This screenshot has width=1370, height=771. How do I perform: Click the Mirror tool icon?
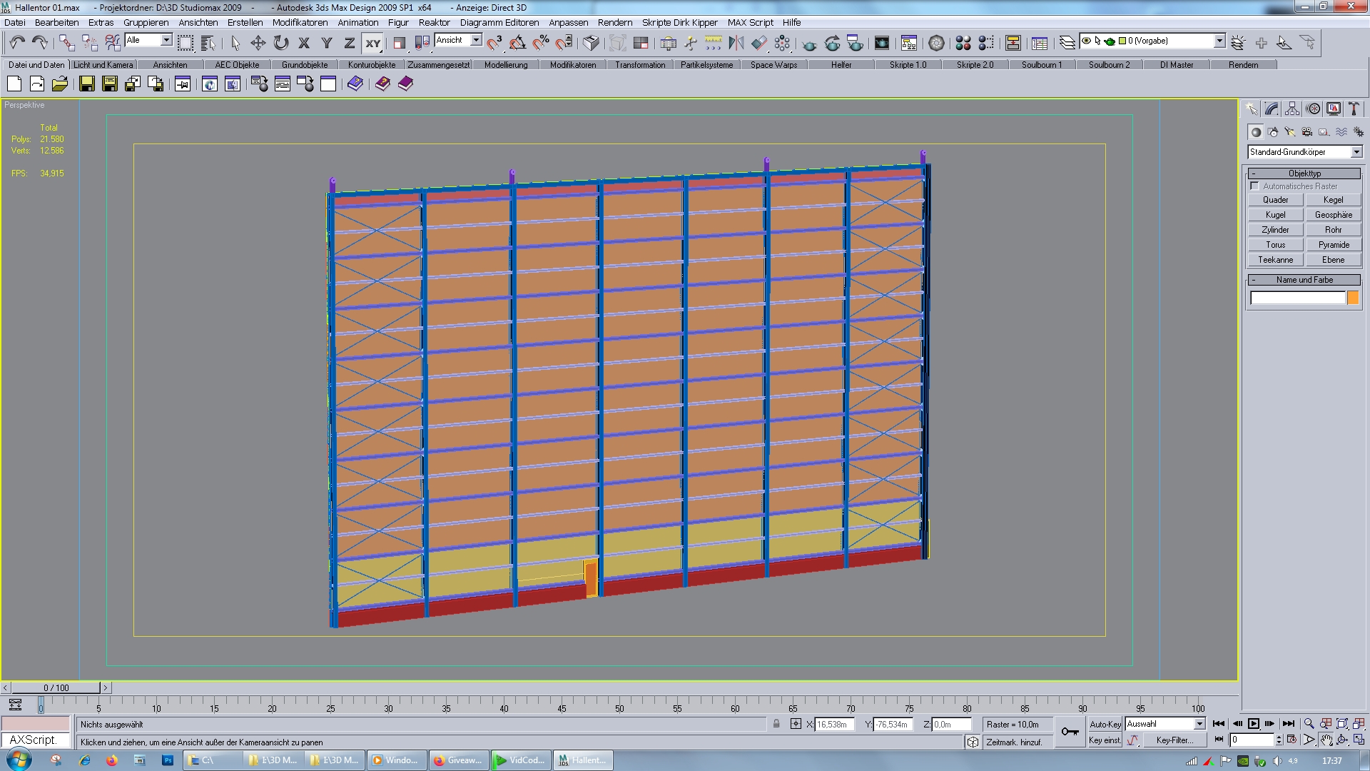[736, 44]
